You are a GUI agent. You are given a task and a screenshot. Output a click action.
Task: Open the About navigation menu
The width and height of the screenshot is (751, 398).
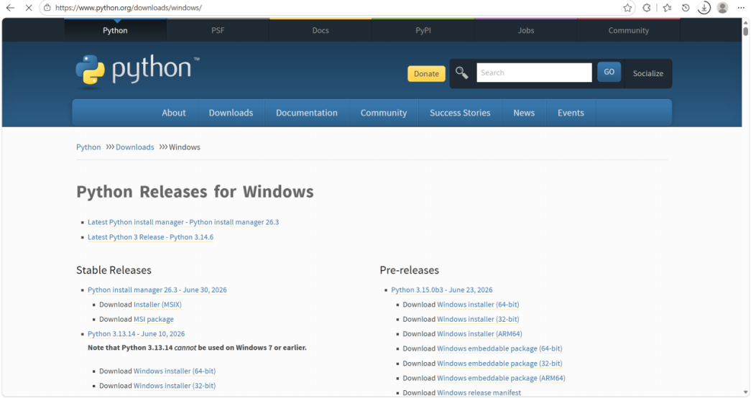173,113
